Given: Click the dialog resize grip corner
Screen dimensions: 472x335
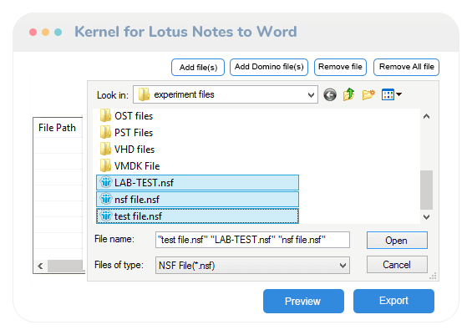Looking at the screenshot, I should point(433,276).
